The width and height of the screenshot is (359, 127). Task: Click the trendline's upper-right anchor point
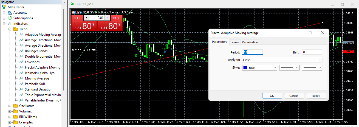coord(323,22)
